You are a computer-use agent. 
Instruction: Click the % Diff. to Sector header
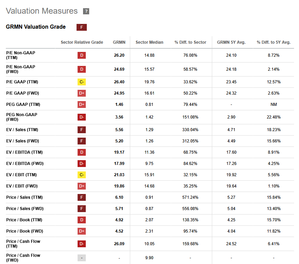190,42
